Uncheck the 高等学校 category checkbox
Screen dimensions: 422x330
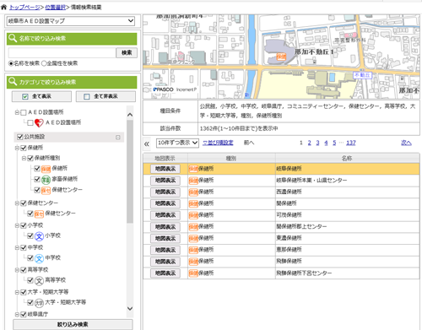coord(24,270)
